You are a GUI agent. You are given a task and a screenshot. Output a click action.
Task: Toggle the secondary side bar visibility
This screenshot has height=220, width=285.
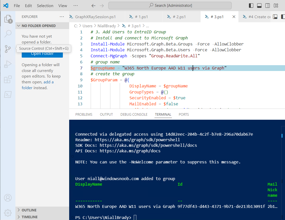tap(268, 6)
